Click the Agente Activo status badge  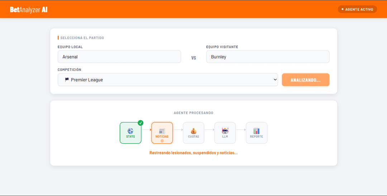pyautogui.click(x=357, y=9)
